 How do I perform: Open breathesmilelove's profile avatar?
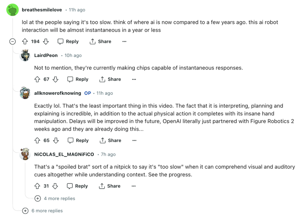point(13,10)
